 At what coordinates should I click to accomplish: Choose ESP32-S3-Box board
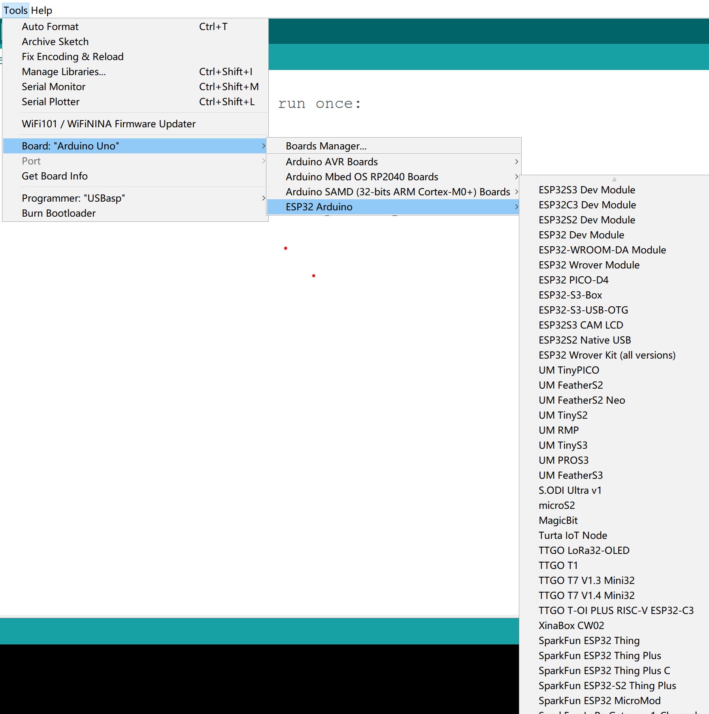click(x=614, y=295)
